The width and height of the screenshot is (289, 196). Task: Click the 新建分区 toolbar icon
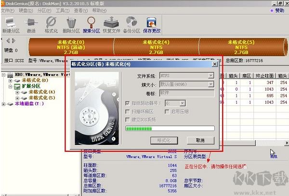(x=11, y=25)
